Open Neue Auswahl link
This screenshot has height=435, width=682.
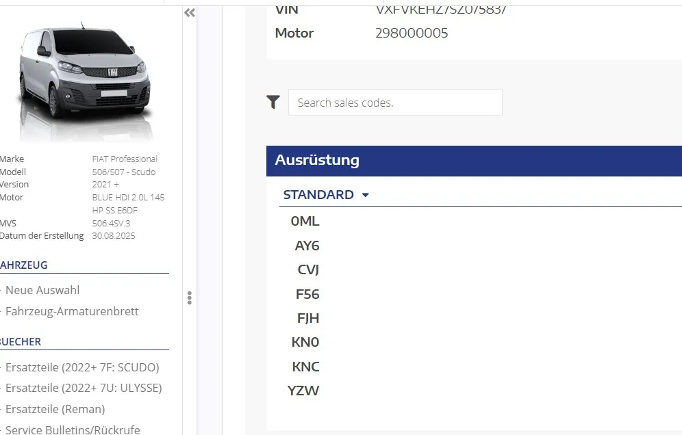point(42,290)
